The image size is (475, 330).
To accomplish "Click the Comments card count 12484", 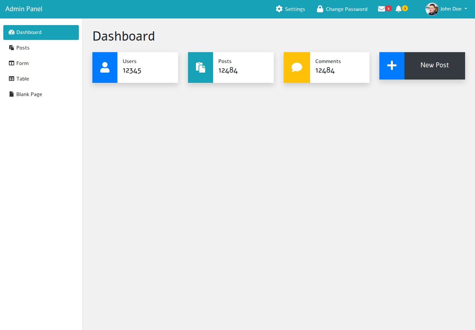I will coord(325,71).
